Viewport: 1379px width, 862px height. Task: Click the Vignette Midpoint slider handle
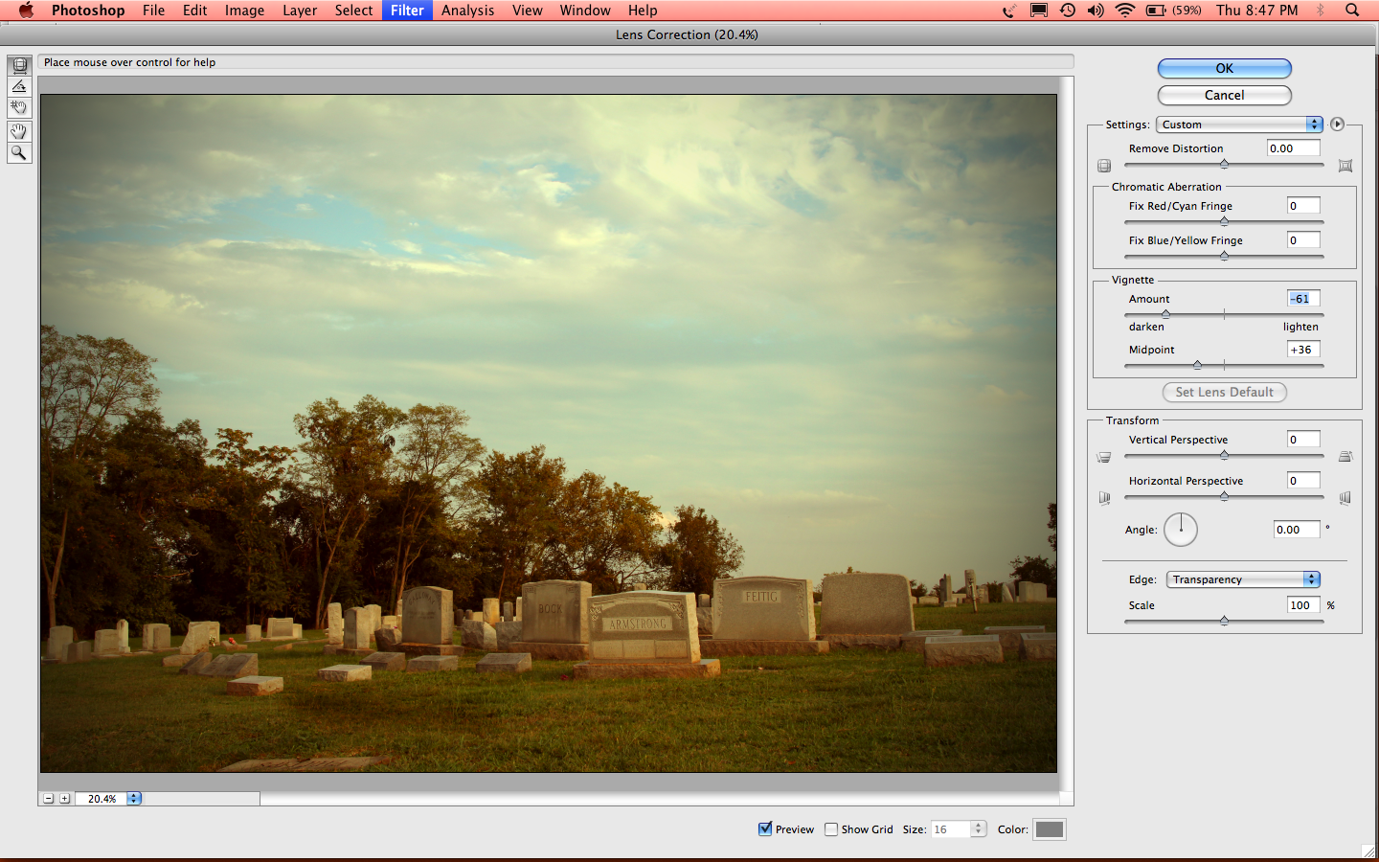tap(1197, 365)
